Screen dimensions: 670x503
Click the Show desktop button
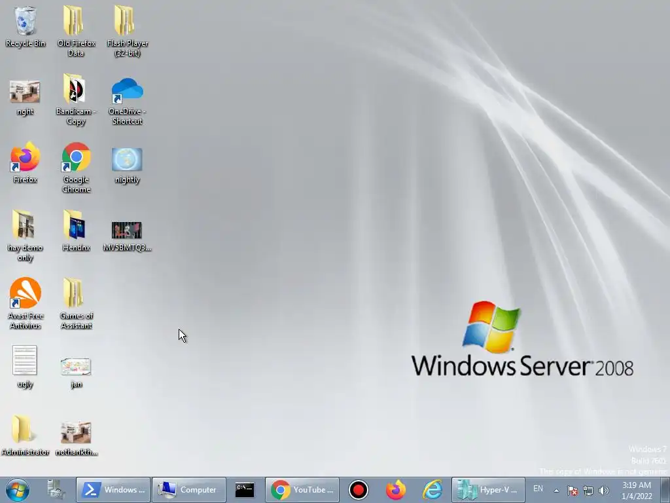[x=665, y=490]
